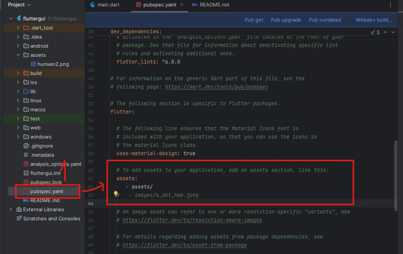Switch to the README.md tab
This screenshot has width=403, height=254.
(210, 5)
